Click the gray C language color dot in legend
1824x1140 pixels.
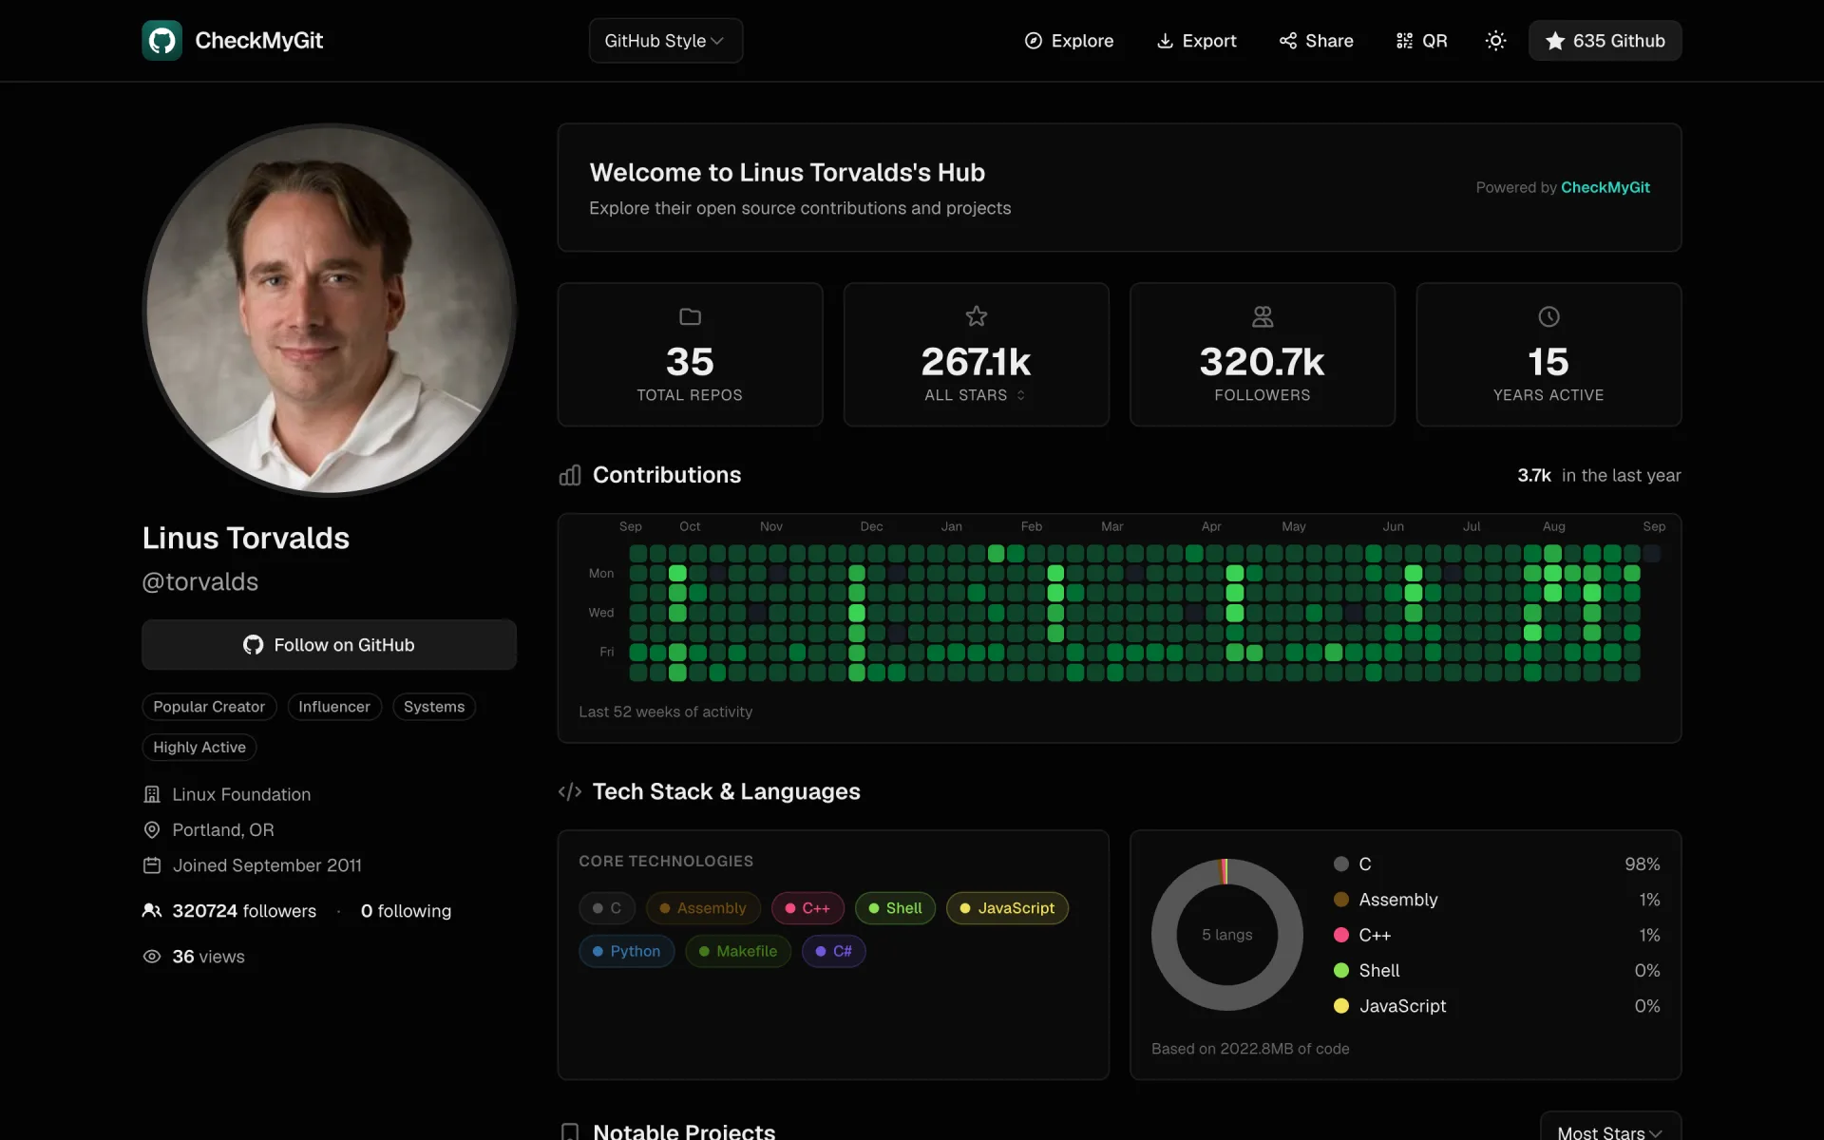tap(1341, 864)
